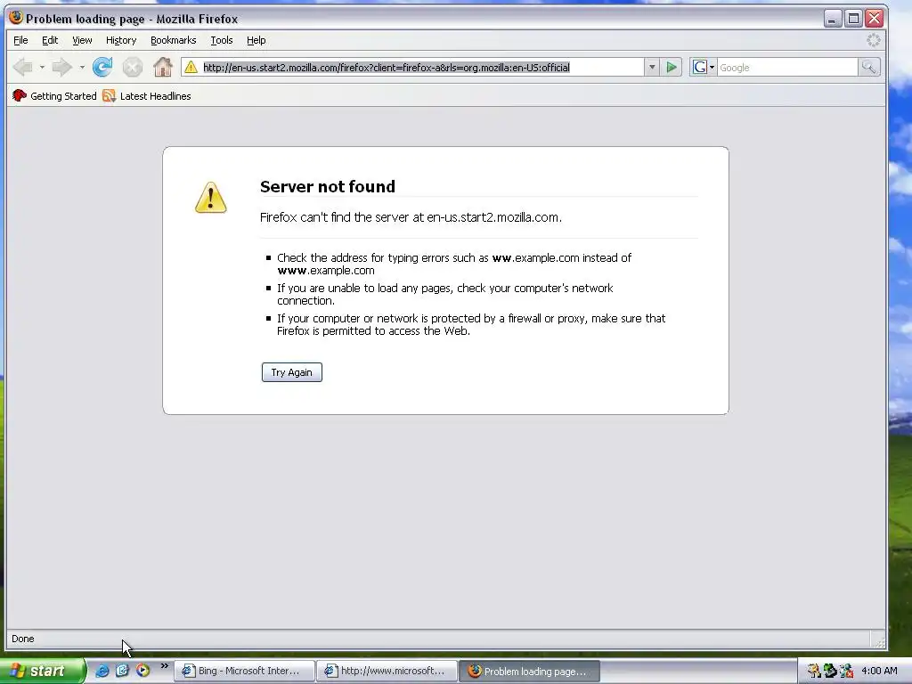This screenshot has height=684, width=912.
Task: Click the first system tray icon
Action: click(x=814, y=671)
